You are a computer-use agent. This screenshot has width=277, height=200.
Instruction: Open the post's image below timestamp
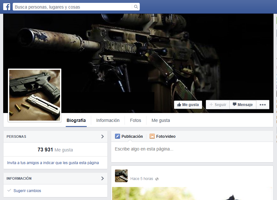point(192,193)
